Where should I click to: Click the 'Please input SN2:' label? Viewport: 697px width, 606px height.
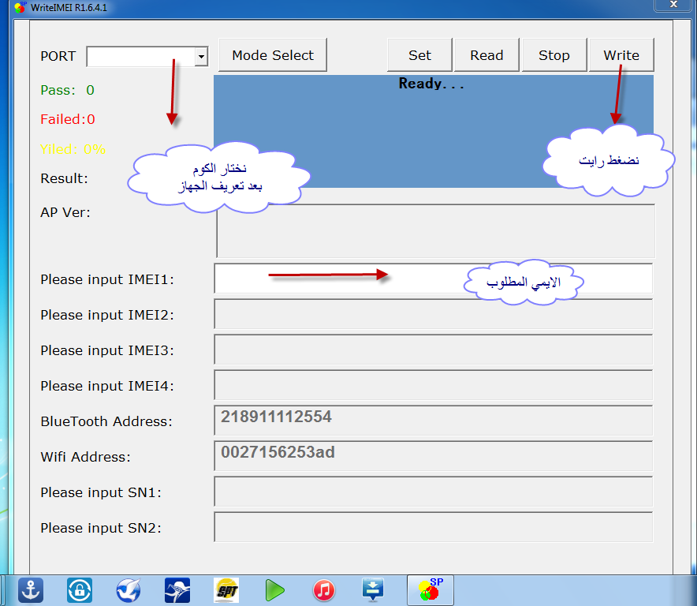(x=101, y=528)
